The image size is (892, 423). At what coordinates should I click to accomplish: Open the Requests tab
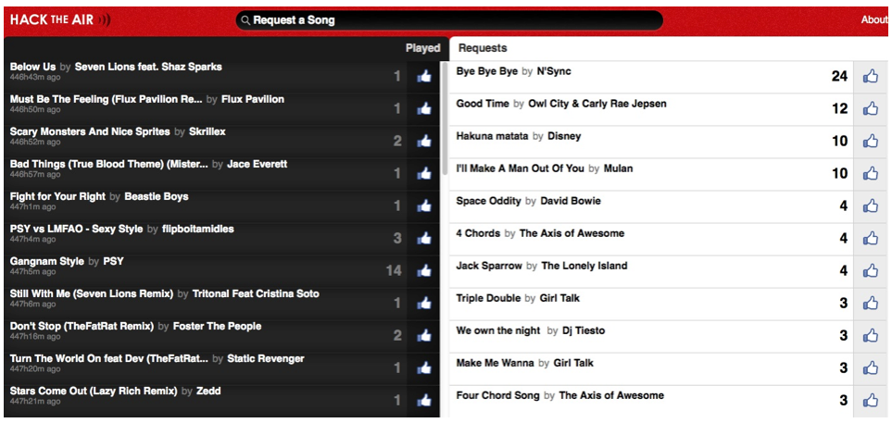(483, 48)
